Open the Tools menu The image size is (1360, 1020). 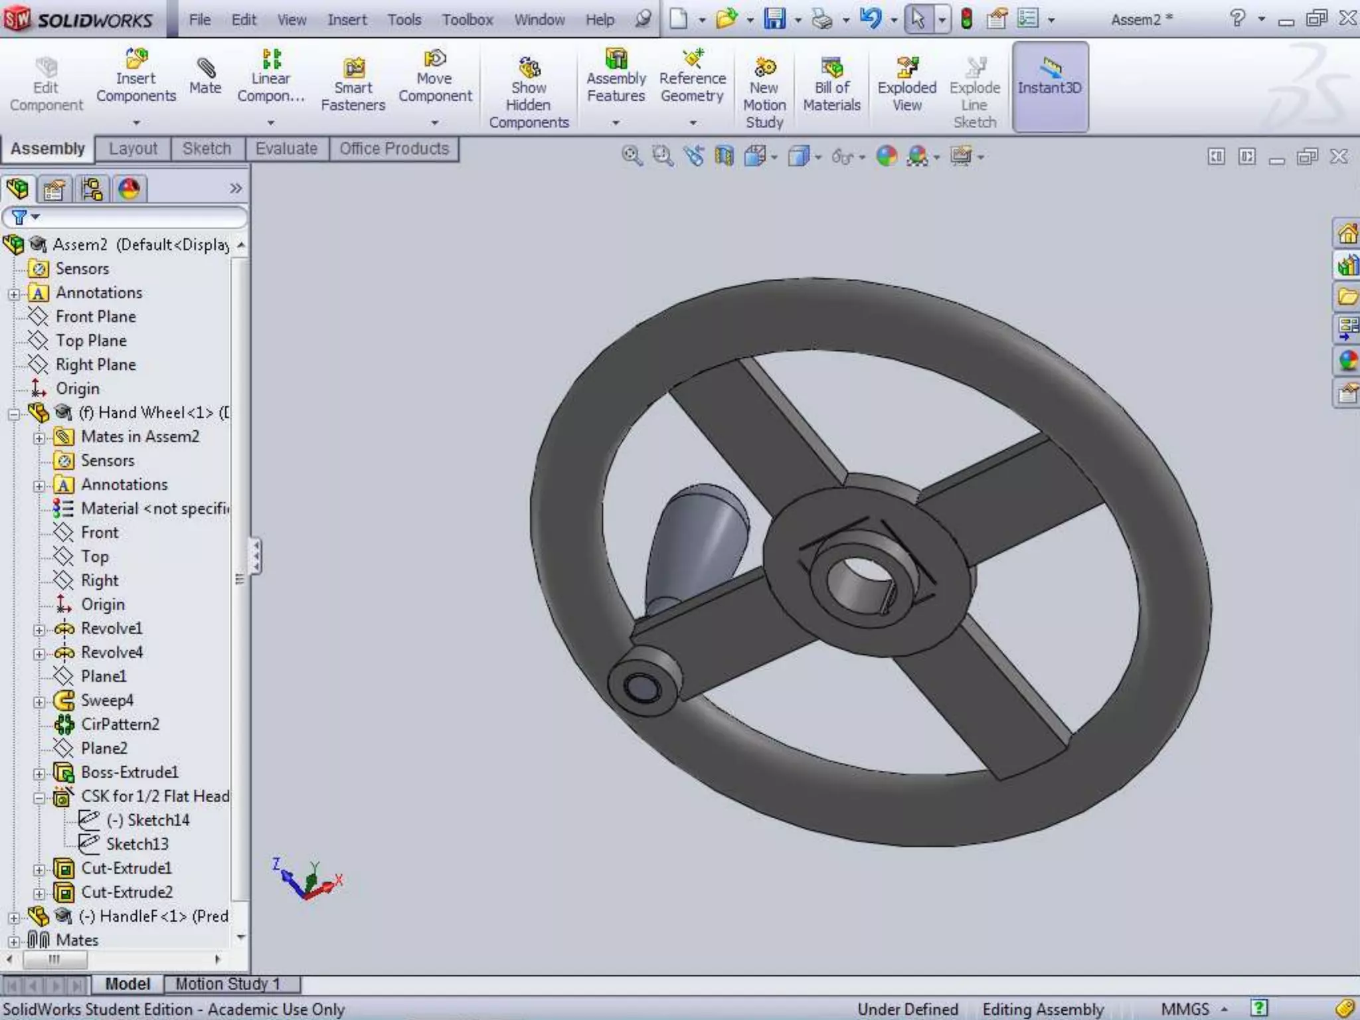click(404, 20)
